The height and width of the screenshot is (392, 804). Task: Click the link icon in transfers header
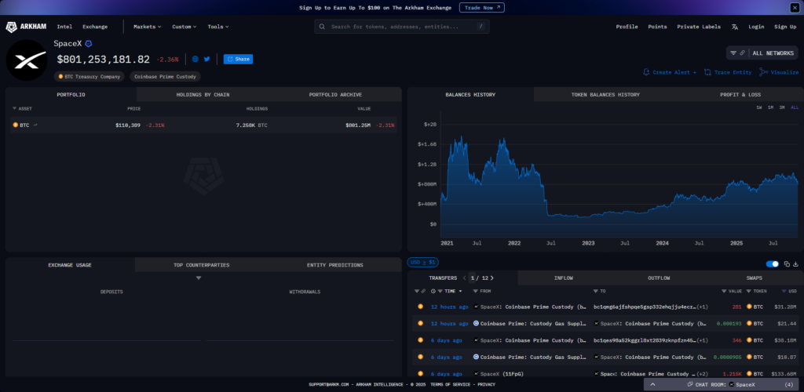tap(423, 291)
